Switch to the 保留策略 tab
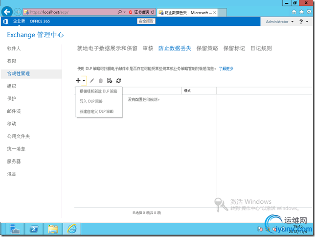 pos(207,48)
